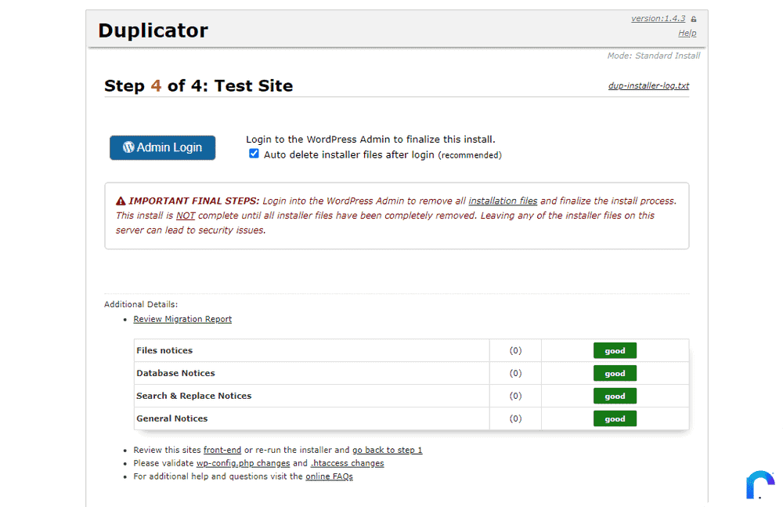Open wp-config.php changes link
Screen dimensions: 783x507
click(x=243, y=463)
